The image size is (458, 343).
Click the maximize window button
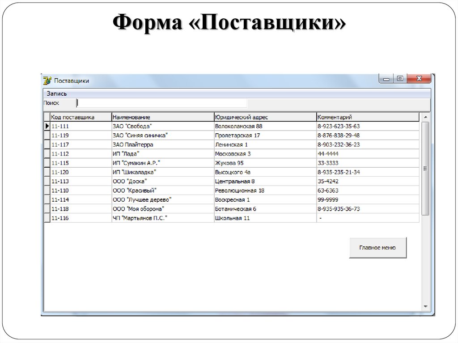tap(401, 78)
